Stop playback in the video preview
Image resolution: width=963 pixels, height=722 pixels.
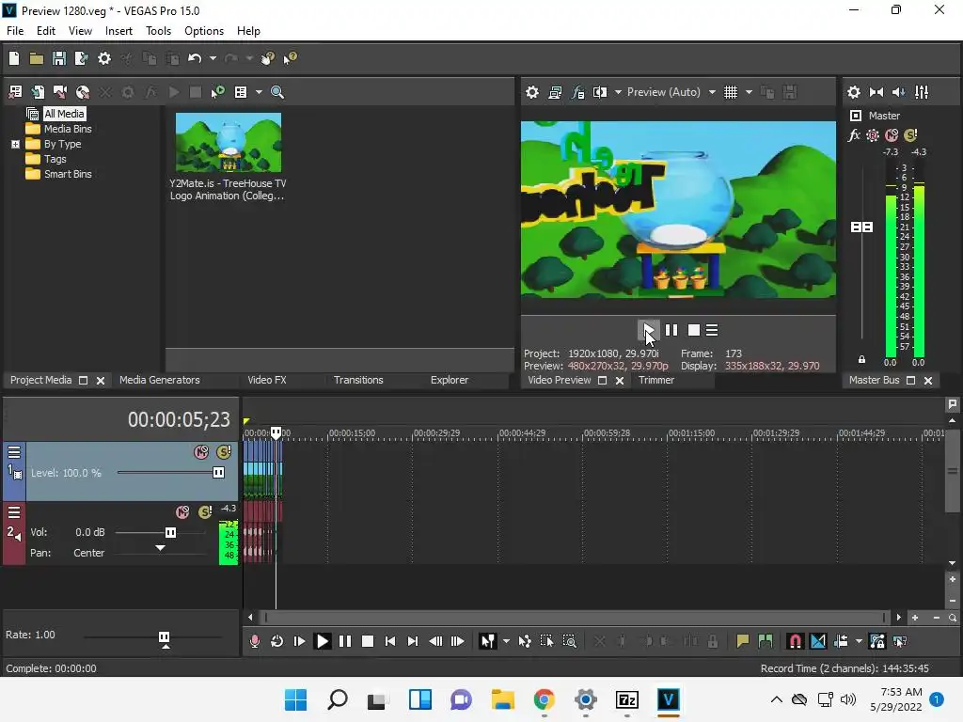coord(694,330)
